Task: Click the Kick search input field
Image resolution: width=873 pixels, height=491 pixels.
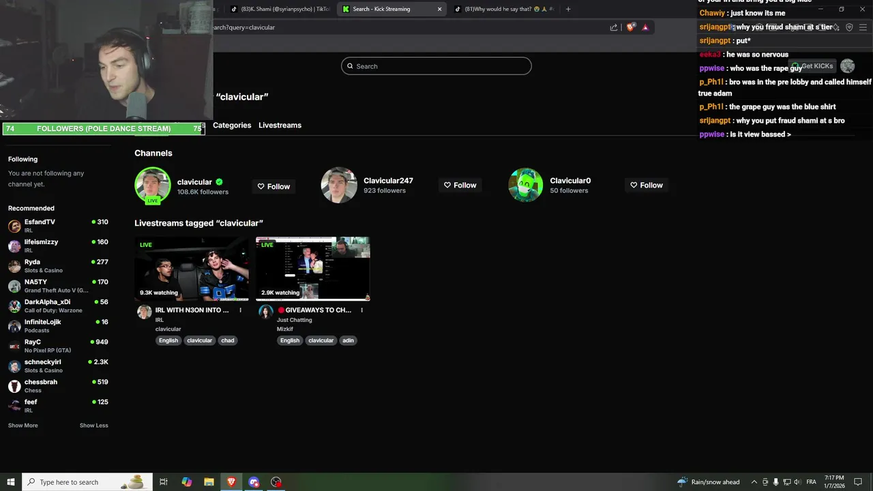Action: (436, 66)
